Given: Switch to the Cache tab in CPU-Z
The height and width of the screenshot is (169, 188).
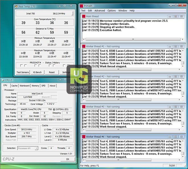Looking at the screenshot, I should click(15, 85).
